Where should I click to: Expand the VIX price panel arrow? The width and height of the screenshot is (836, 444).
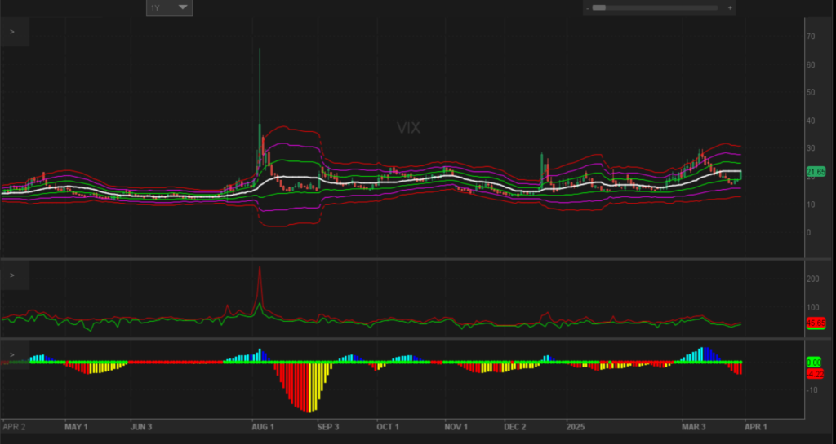(12, 32)
